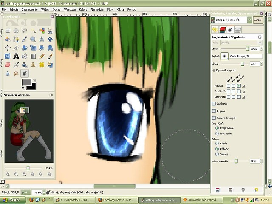
Task: Choose the Flip tool
Action: [8, 56]
